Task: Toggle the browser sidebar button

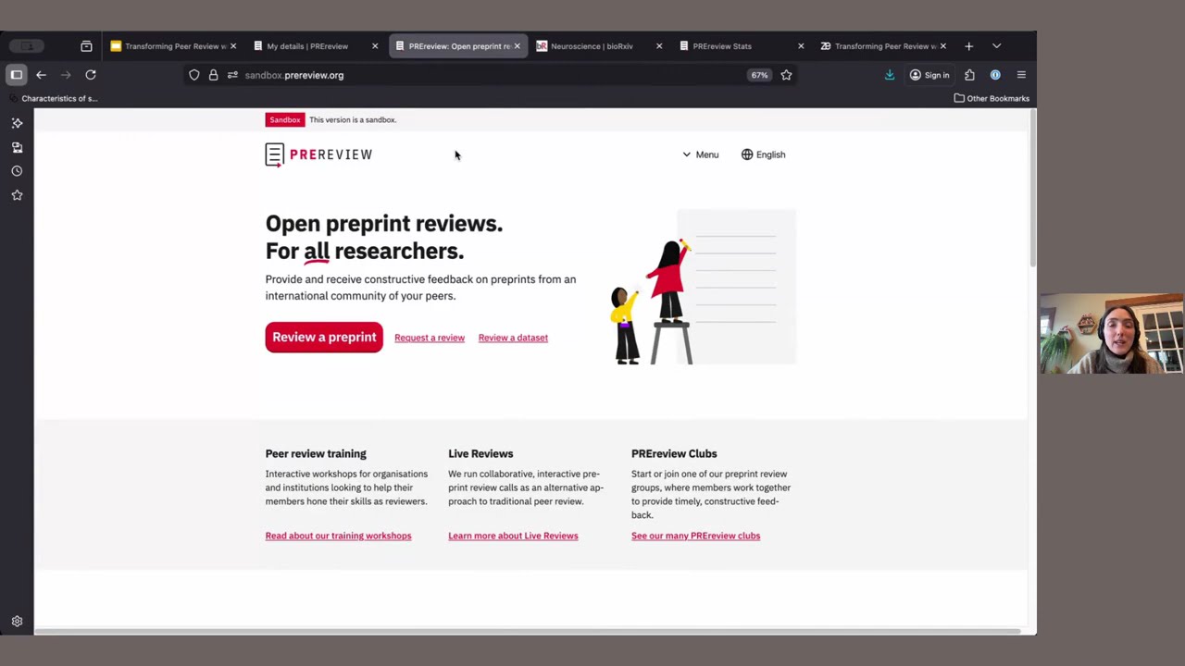Action: click(17, 75)
